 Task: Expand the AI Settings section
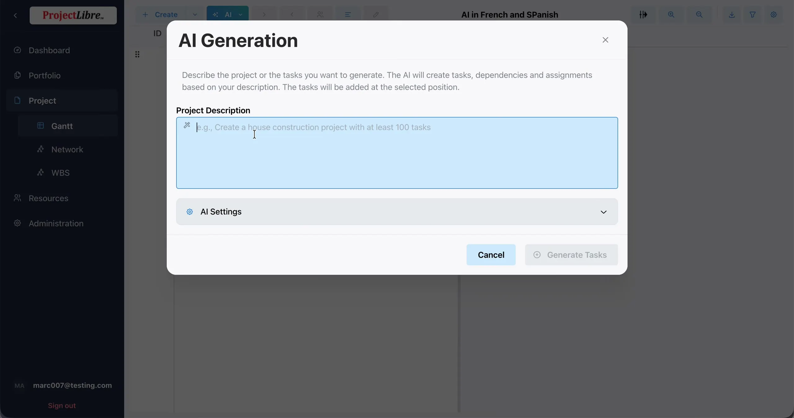point(397,212)
